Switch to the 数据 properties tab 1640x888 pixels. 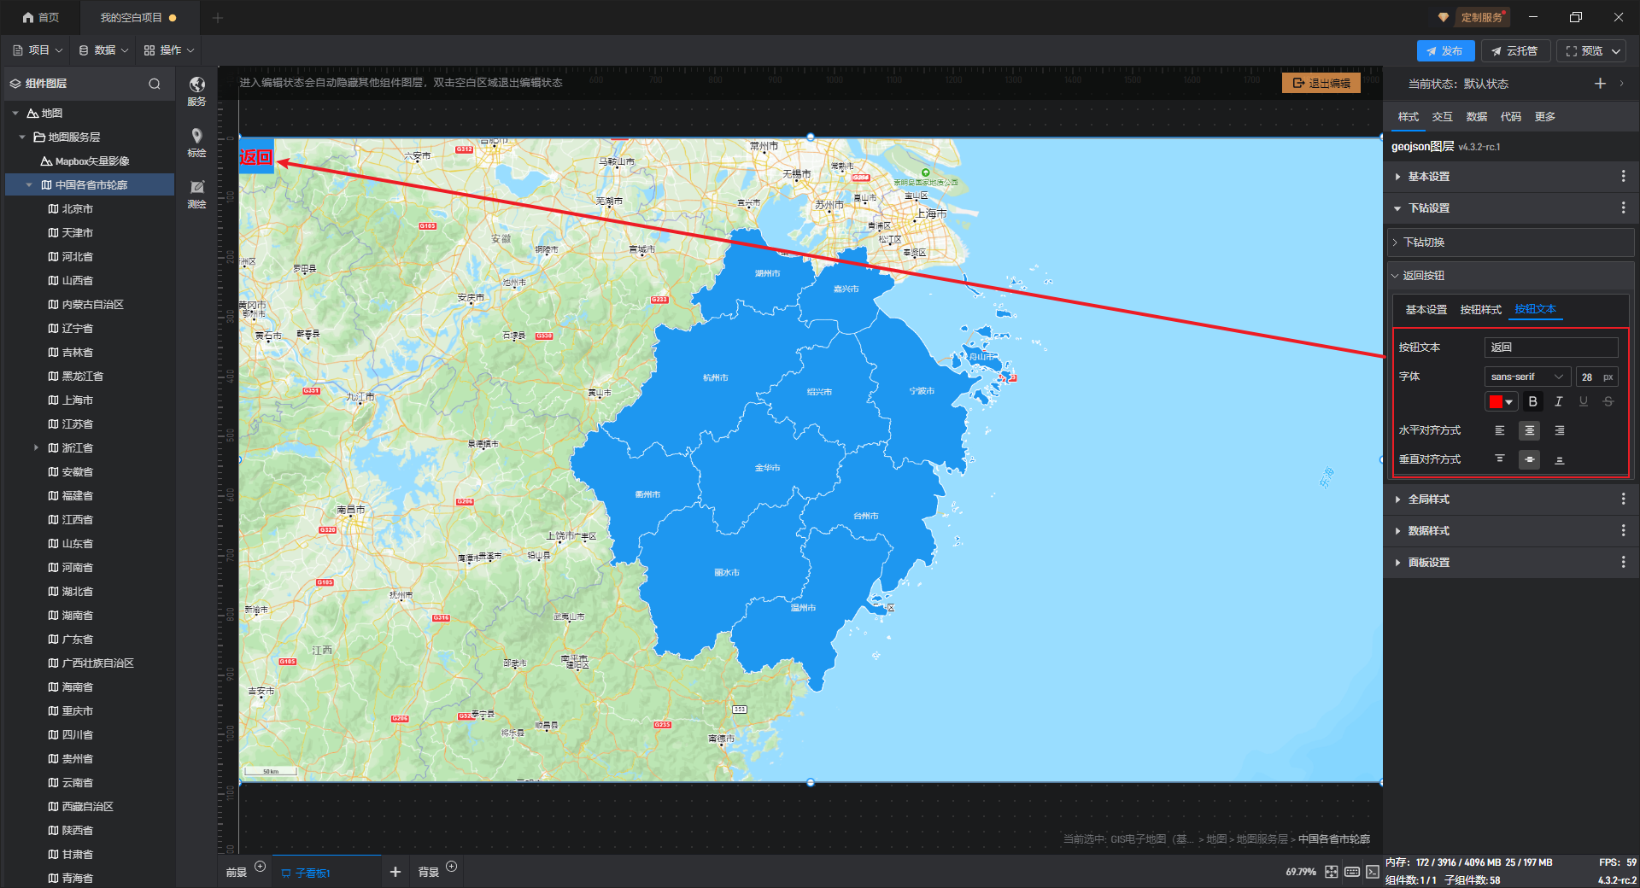(1477, 117)
